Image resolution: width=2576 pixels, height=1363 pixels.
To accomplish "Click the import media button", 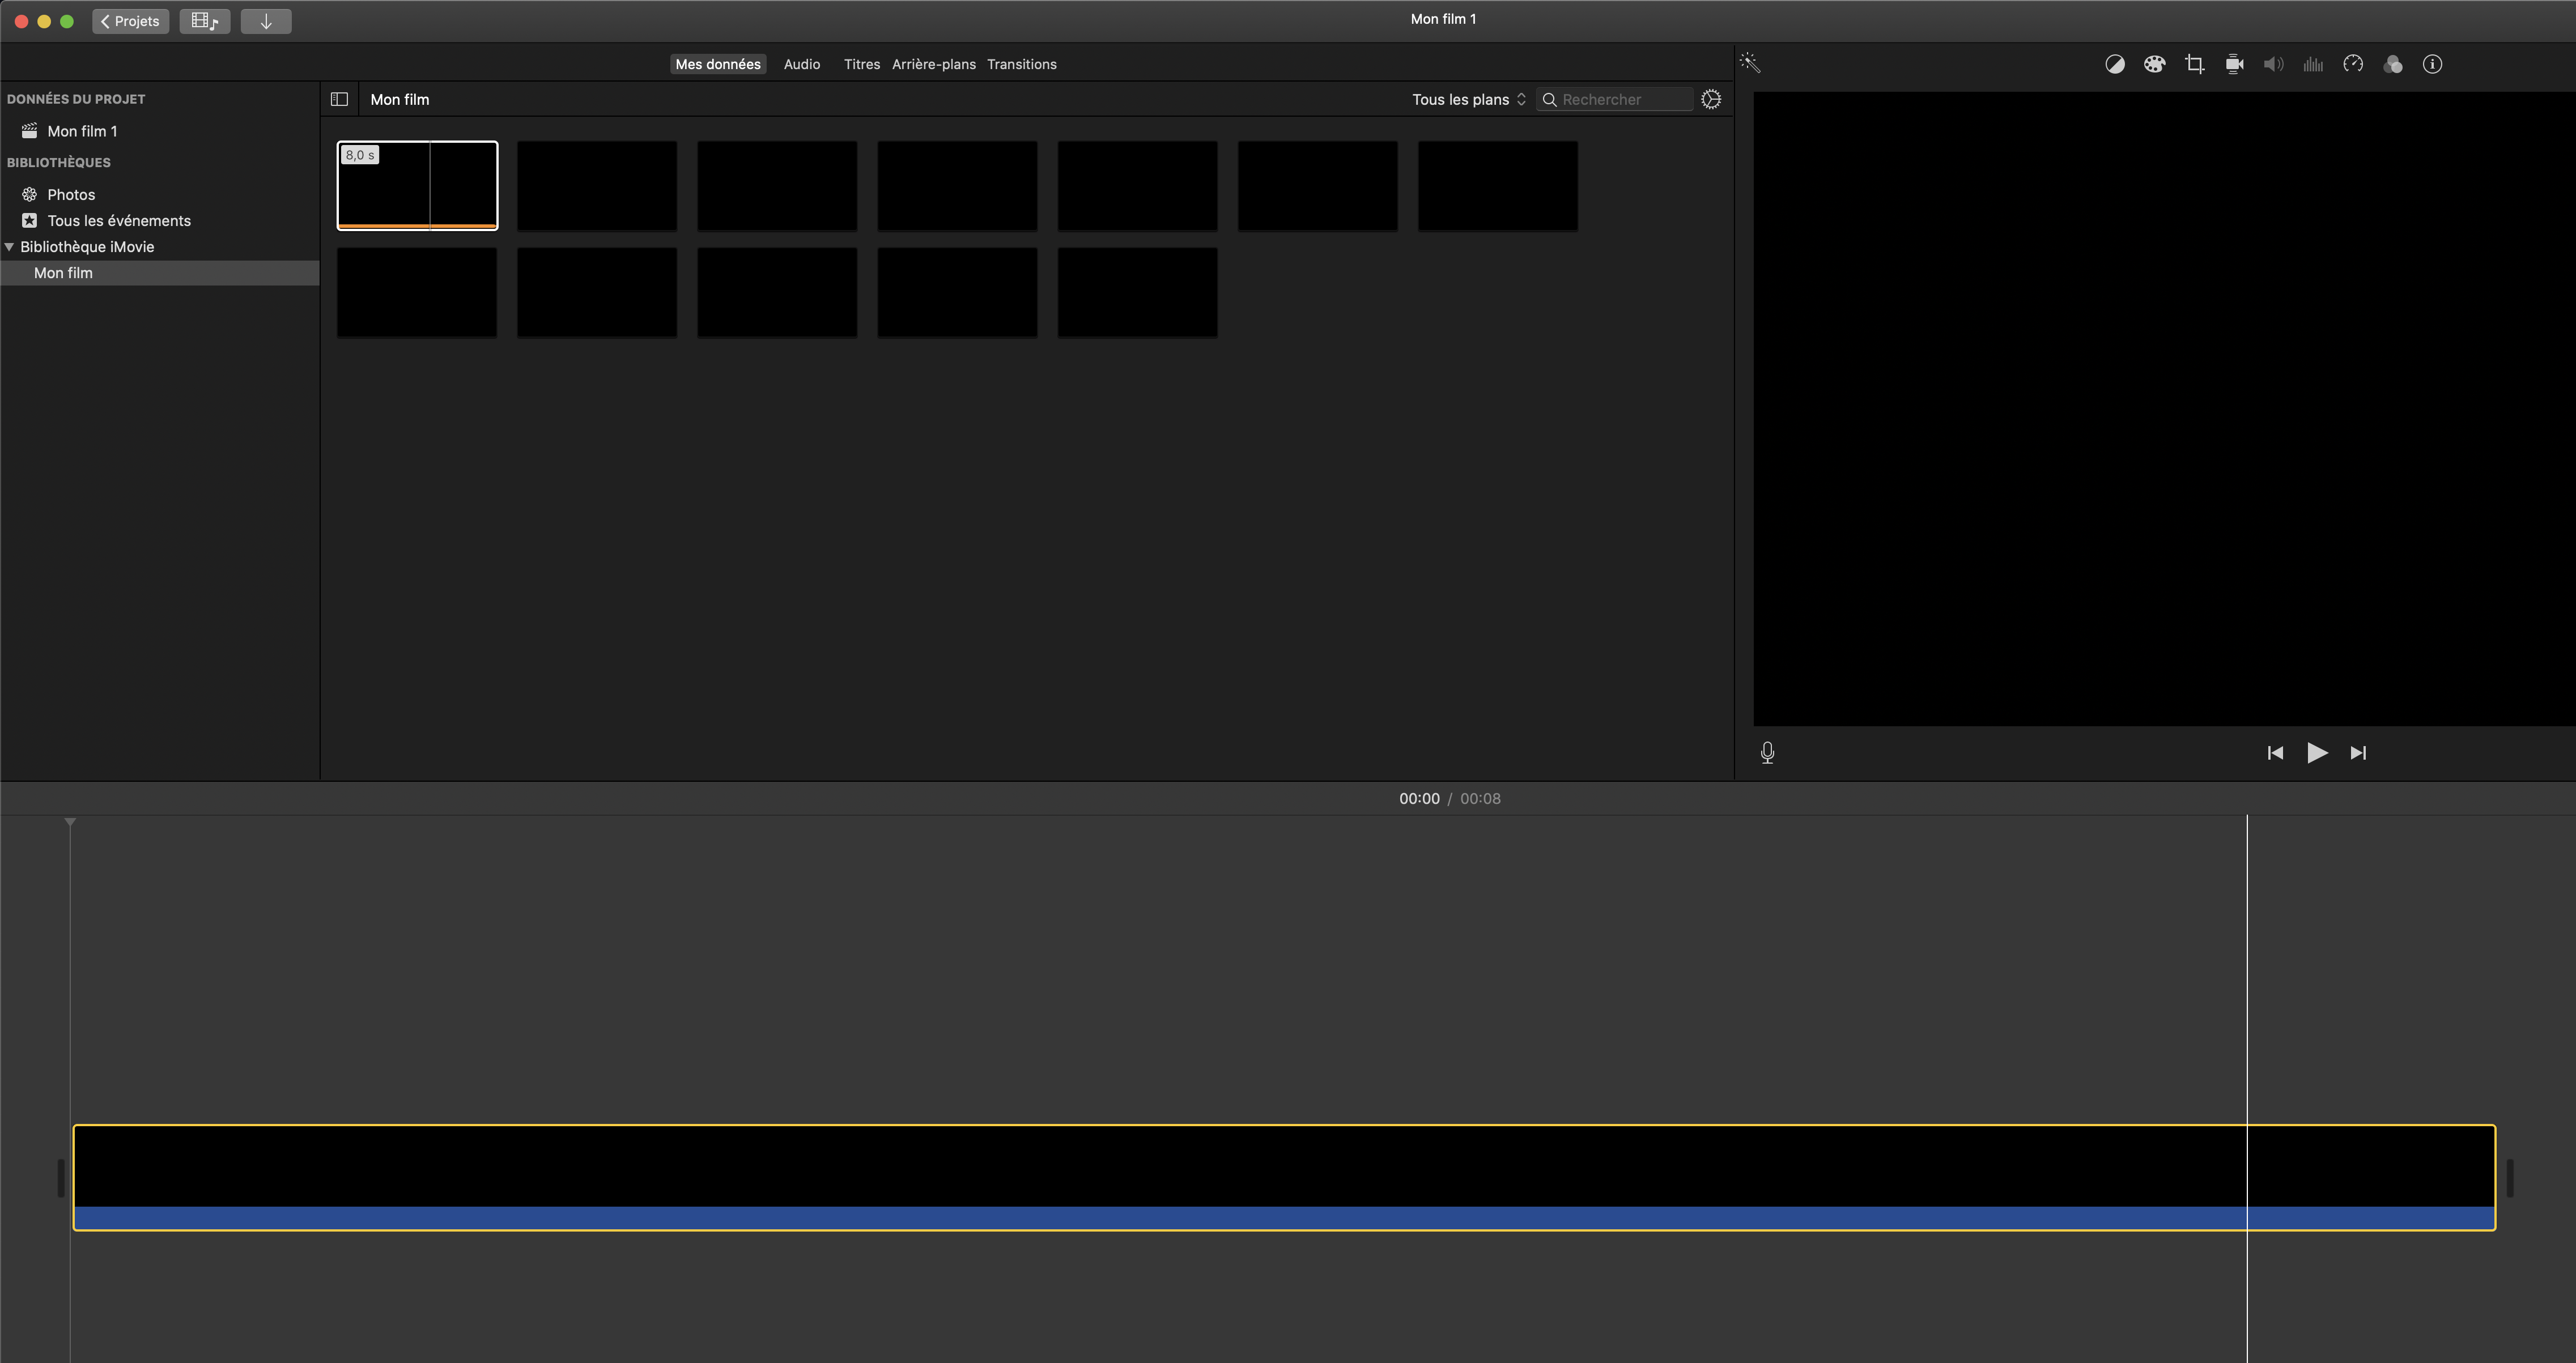I will click(x=266, y=20).
